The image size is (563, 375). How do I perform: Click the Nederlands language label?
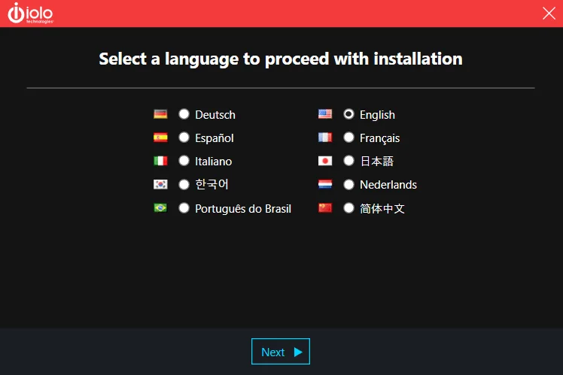click(388, 185)
